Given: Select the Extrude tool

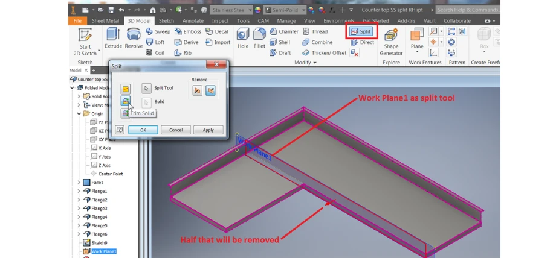Looking at the screenshot, I should click(113, 38).
